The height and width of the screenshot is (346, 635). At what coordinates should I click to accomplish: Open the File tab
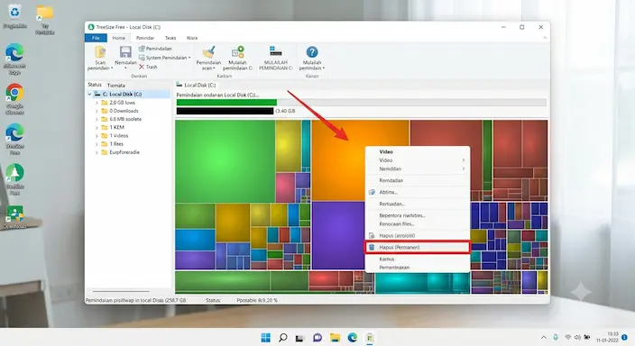[x=96, y=38]
